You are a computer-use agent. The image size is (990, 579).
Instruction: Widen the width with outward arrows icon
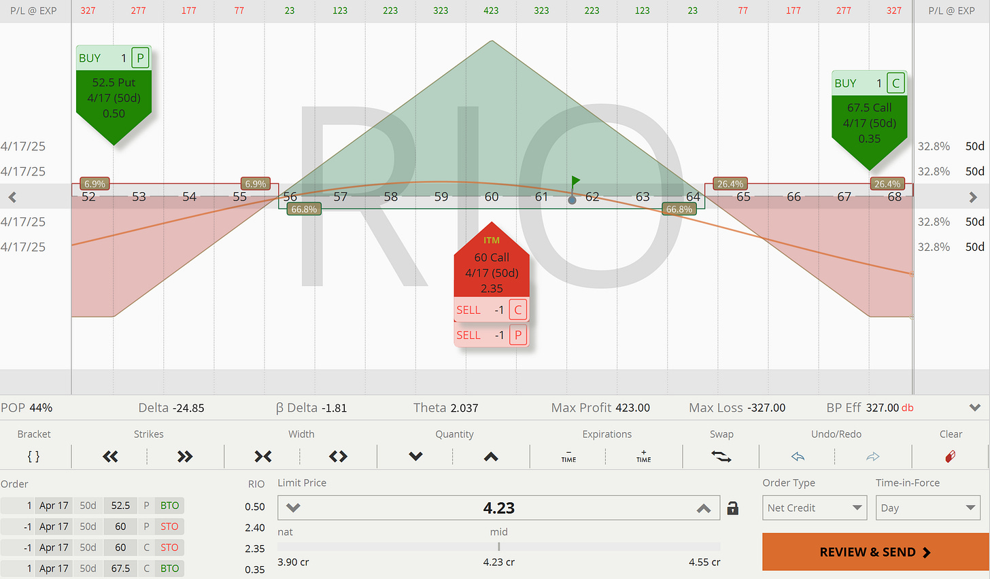pyautogui.click(x=338, y=457)
